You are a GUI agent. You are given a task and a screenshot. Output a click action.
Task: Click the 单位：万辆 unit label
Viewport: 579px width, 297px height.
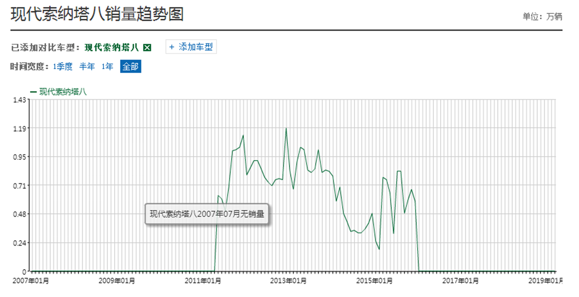click(x=542, y=17)
